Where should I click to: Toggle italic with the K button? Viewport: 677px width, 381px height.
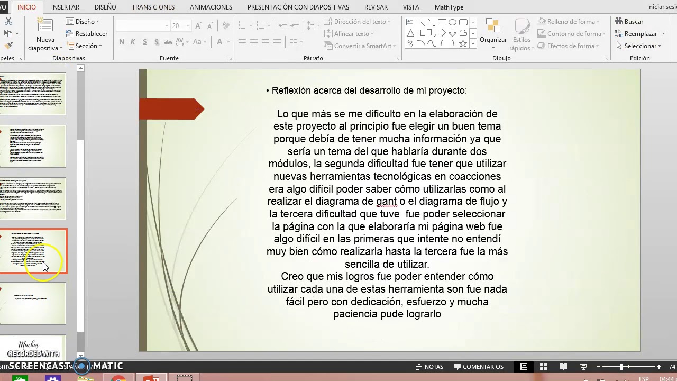point(133,42)
